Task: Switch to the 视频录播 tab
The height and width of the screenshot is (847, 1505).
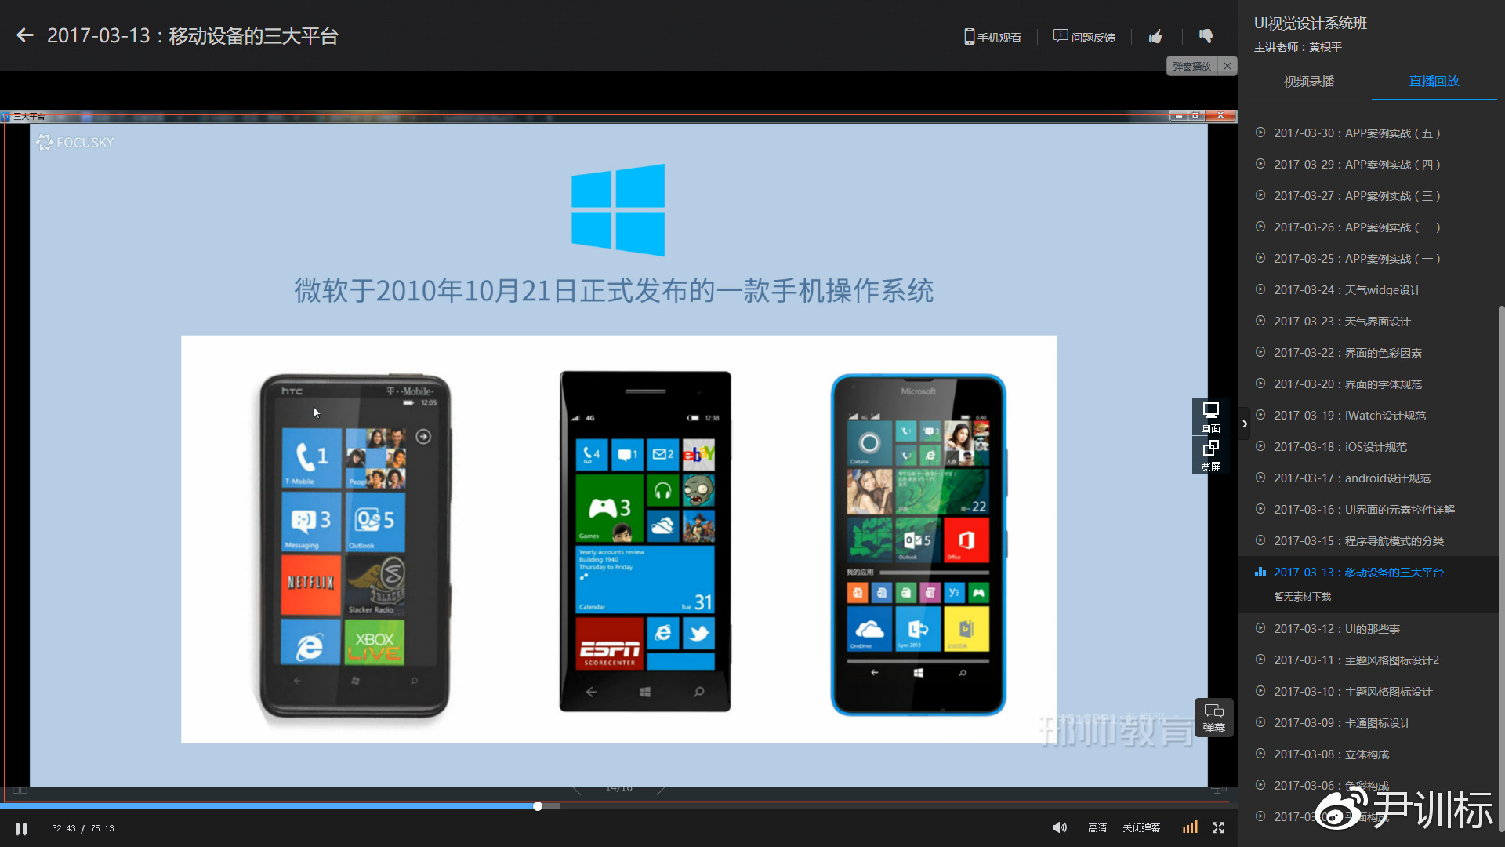Action: coord(1308,82)
